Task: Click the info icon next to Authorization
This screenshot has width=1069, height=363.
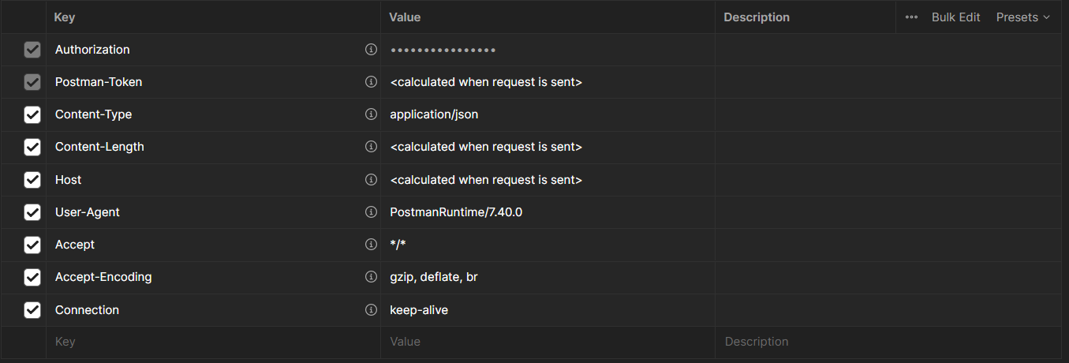Action: click(371, 50)
